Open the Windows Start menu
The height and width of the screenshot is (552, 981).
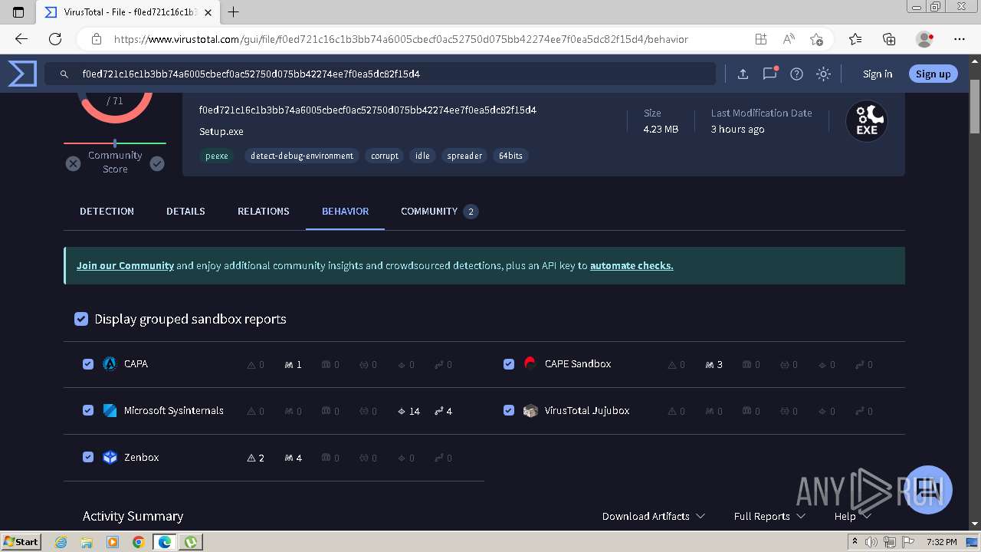21,541
